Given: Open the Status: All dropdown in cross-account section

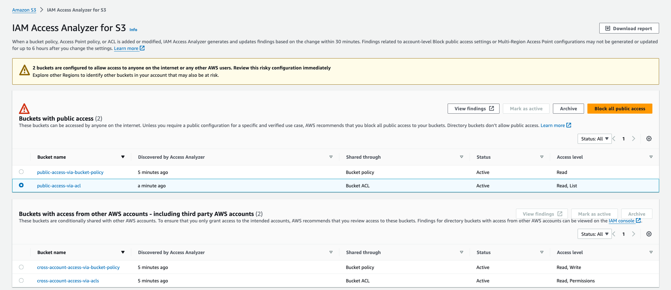Looking at the screenshot, I should click(x=594, y=234).
